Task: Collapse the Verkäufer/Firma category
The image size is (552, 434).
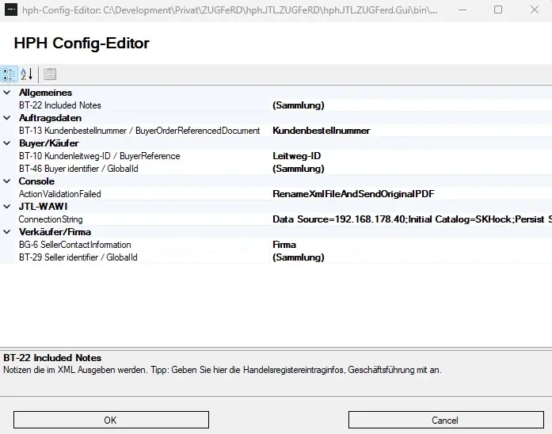Action: [7, 232]
